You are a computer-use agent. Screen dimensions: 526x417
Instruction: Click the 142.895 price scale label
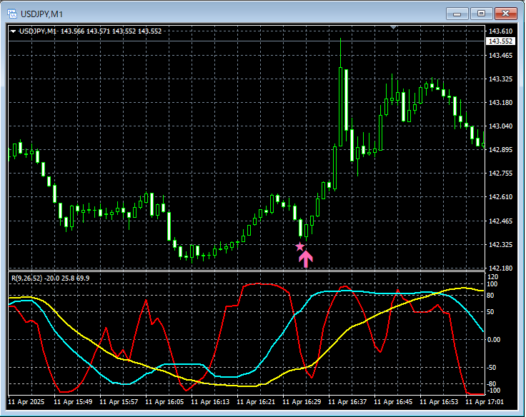click(x=500, y=149)
